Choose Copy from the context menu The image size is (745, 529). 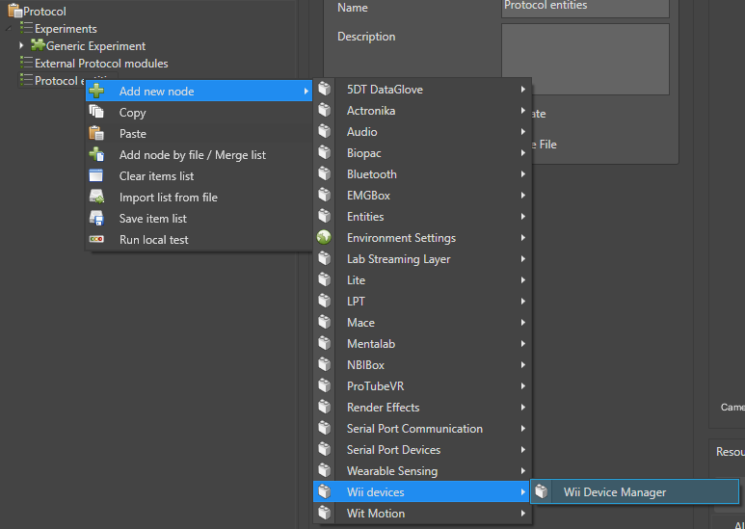199,112
